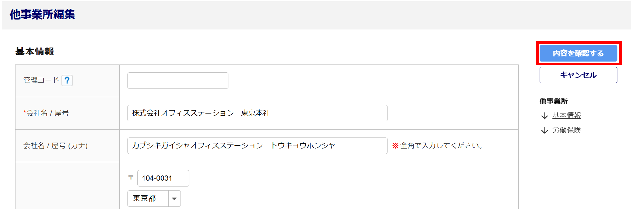Screen dimensions: 631x209
Task: Click the 基本情報 section heading above the form
Action: pos(35,51)
